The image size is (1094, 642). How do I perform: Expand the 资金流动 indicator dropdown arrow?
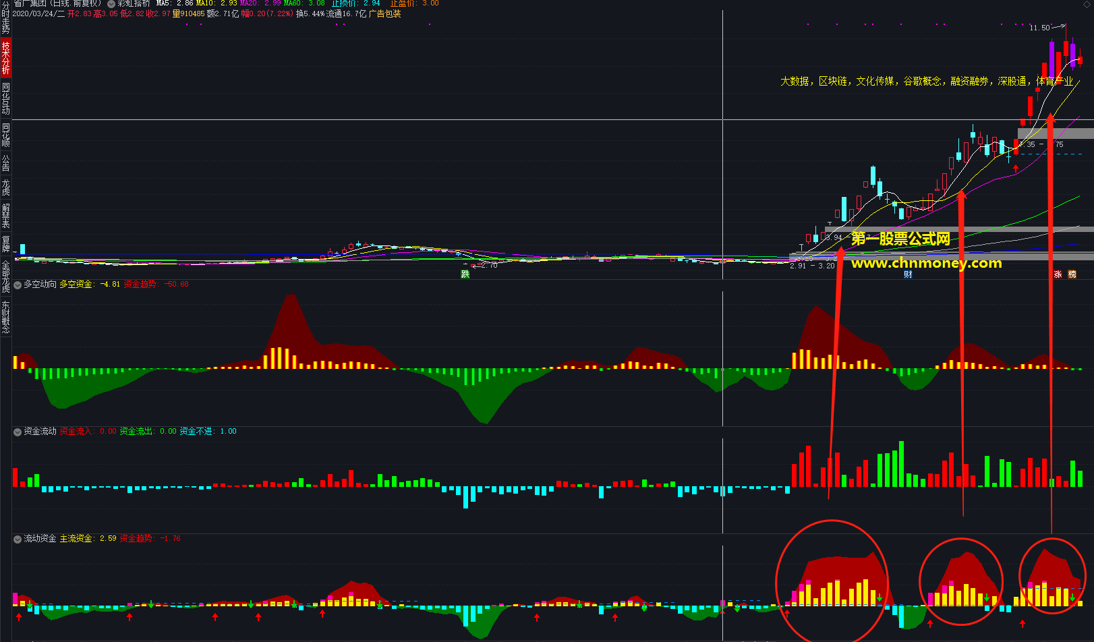click(x=18, y=432)
